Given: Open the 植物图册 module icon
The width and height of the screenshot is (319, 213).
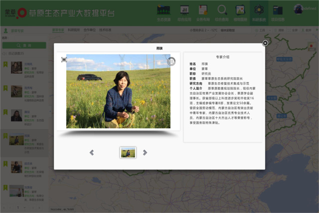Looking at the screenshot, I should point(240,10).
